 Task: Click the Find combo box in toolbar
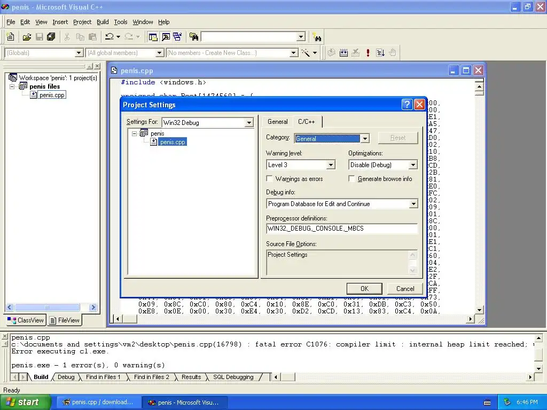pyautogui.click(x=254, y=37)
